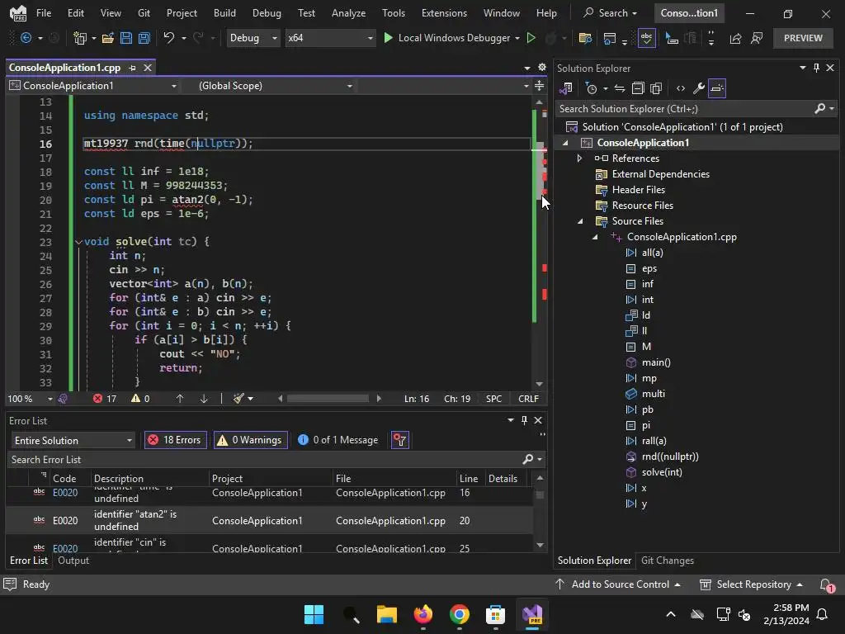Click the Undo arrow icon
This screenshot has height=634, width=845.
pyautogui.click(x=168, y=38)
